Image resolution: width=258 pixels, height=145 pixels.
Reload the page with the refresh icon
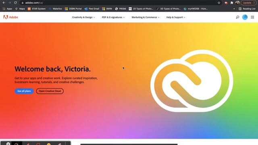click(x=15, y=3)
